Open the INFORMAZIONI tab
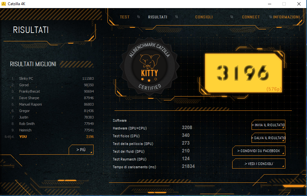This screenshot has height=196, width=307. pyautogui.click(x=286, y=17)
